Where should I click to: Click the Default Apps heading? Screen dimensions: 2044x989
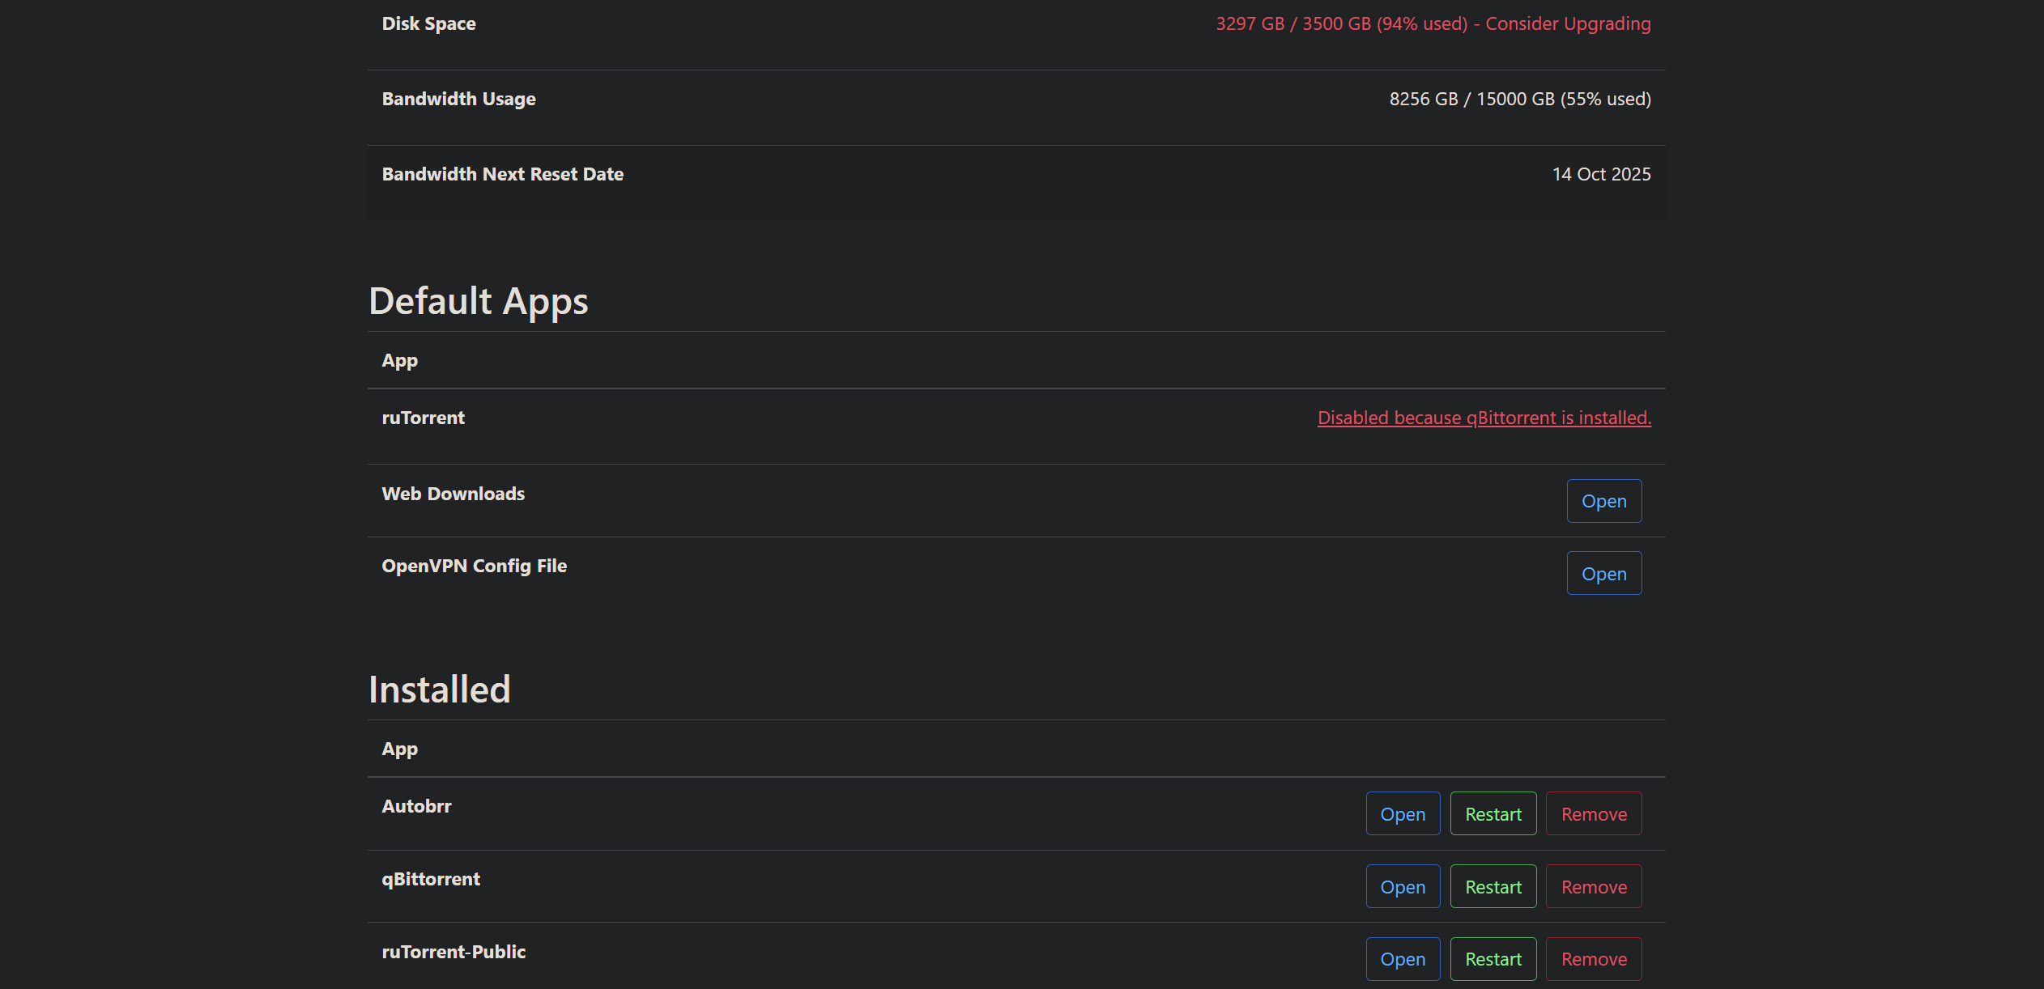coord(478,301)
